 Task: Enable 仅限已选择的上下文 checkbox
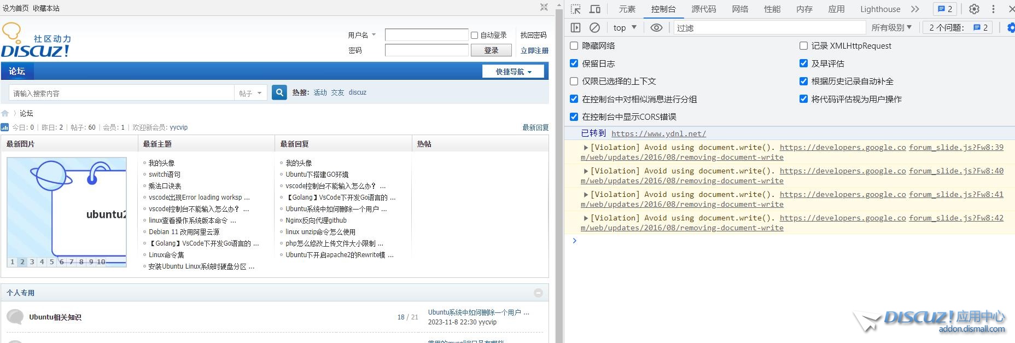574,82
